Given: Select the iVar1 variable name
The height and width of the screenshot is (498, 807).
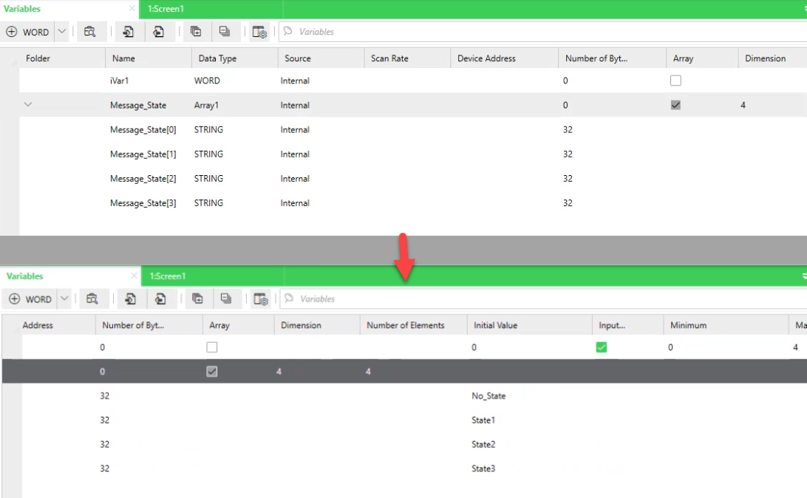Looking at the screenshot, I should tap(119, 81).
